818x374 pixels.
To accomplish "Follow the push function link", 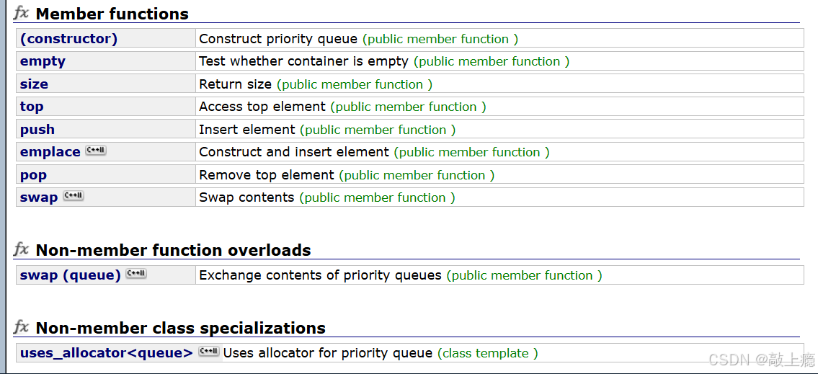I will pyautogui.click(x=37, y=130).
